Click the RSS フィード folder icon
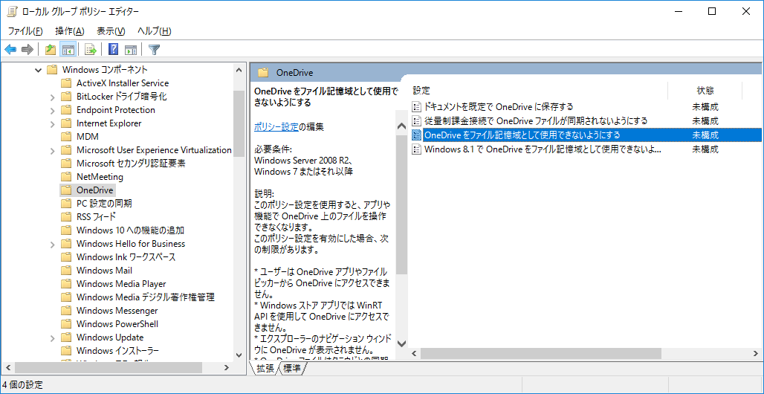The height and width of the screenshot is (394, 764). point(66,216)
